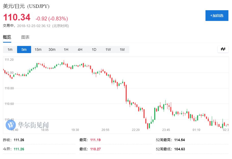The height and width of the screenshot is (159, 232).
Task: Choose the 30m chart interval
Action: [x=52, y=50]
